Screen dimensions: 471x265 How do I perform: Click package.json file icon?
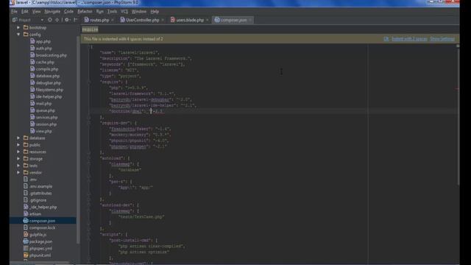pos(26,241)
